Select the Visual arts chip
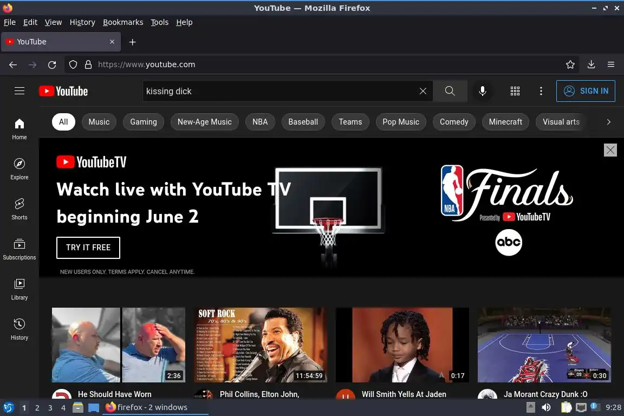The height and width of the screenshot is (416, 624). point(561,122)
